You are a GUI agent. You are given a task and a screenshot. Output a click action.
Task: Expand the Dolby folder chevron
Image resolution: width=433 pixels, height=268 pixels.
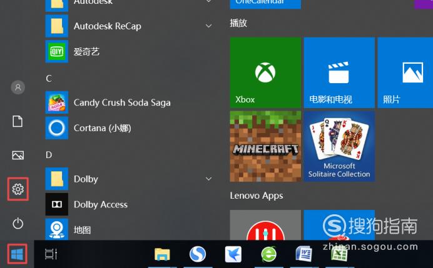[x=209, y=179]
